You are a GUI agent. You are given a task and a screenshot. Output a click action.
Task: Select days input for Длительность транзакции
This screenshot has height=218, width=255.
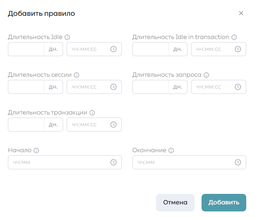[26, 125]
